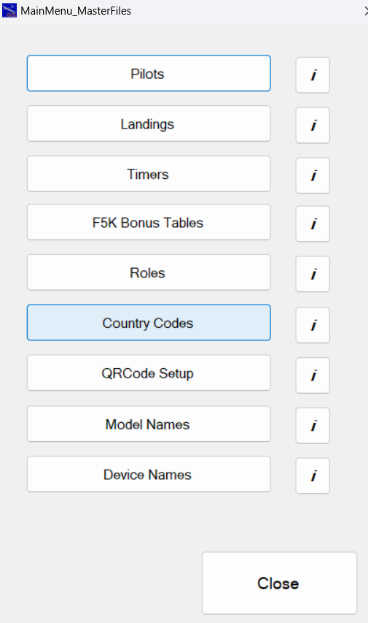This screenshot has height=623, width=368.
Task: Click the info icon next to Timers
Action: pos(313,175)
